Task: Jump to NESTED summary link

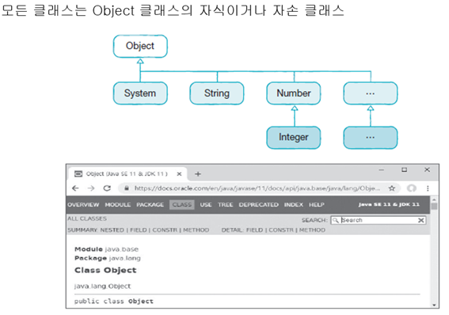Action: (112, 230)
